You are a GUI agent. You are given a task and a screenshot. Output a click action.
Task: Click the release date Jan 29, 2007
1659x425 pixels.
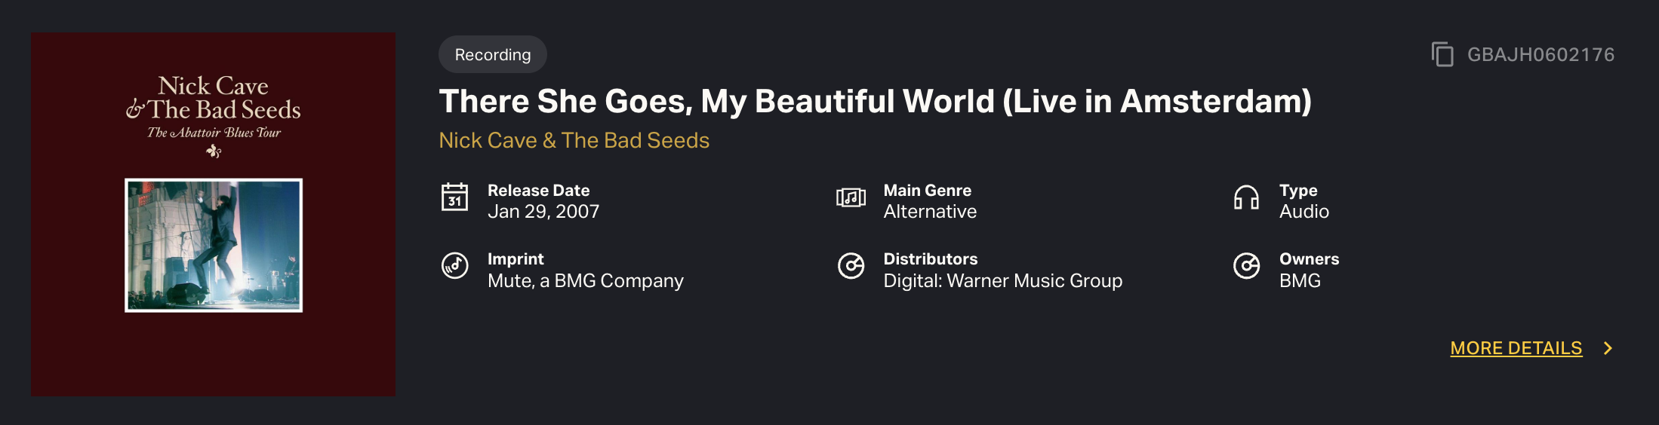point(543,212)
